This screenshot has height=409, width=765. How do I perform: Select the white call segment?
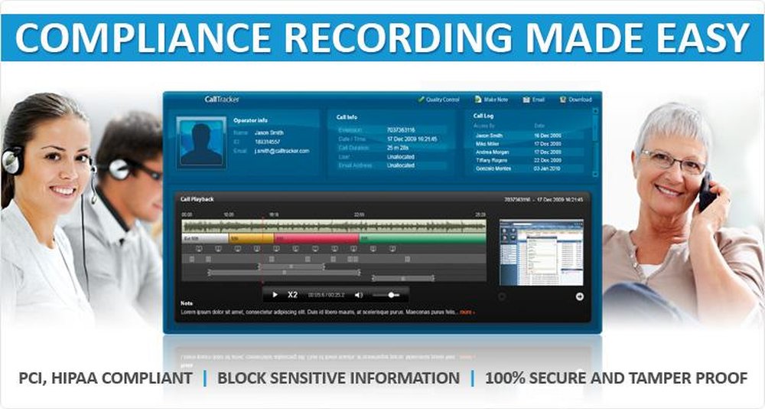click(205, 238)
